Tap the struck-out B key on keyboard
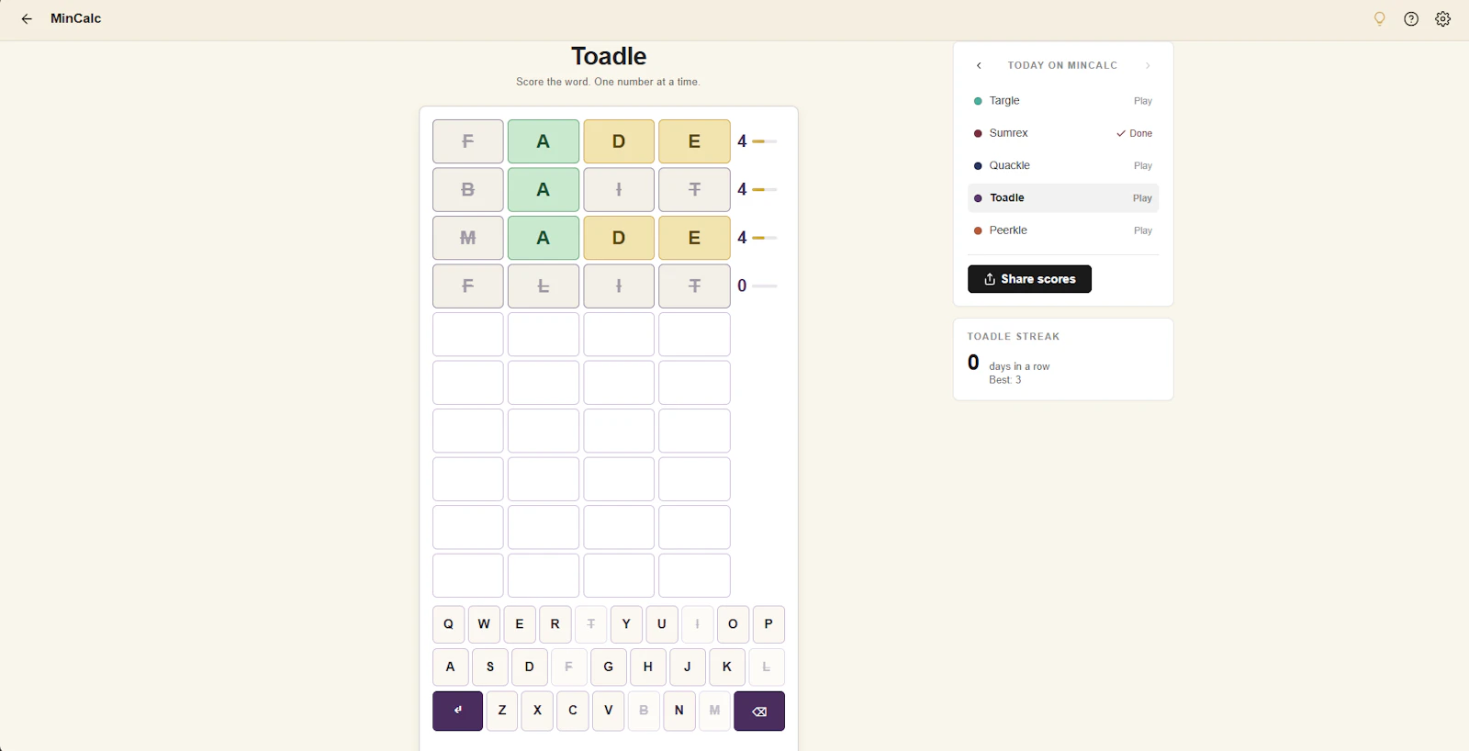This screenshot has width=1469, height=751. coord(644,711)
